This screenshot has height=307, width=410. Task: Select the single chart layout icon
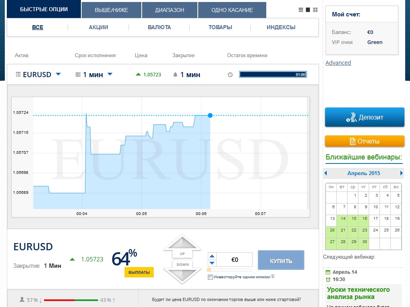point(308,10)
